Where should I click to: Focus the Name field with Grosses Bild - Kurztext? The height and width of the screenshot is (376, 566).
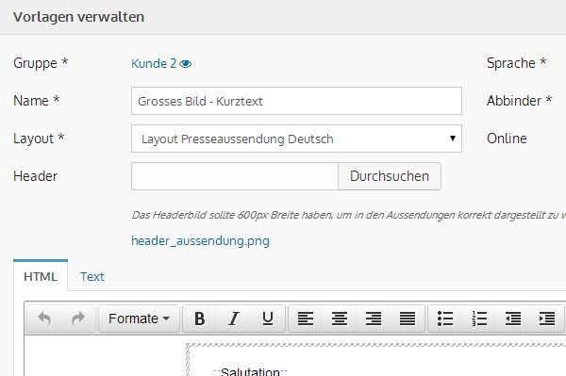[296, 101]
